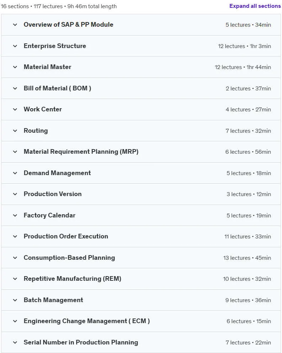Click '13 lectures • 45min' summary text

pyautogui.click(x=247, y=258)
